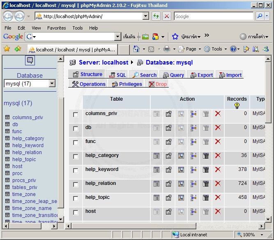
Task: Switch to the SQL tab
Action: [117, 75]
